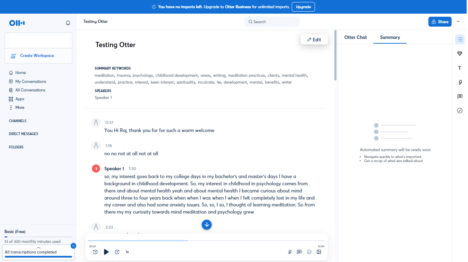Viewport: 468px width, 262px height.
Task: Focus the Search field
Action: 272,22
